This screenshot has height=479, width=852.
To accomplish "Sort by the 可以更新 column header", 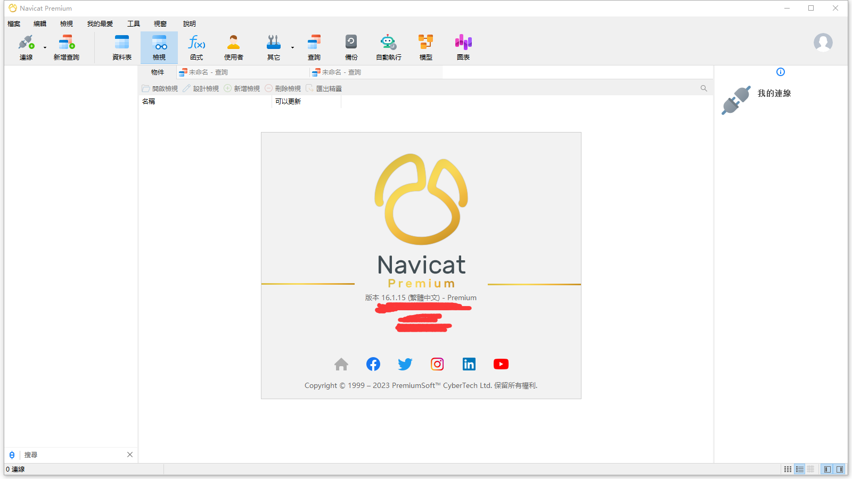I will pos(306,102).
